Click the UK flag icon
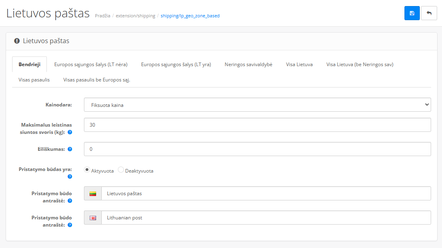This screenshot has height=248, width=442. pos(93,218)
